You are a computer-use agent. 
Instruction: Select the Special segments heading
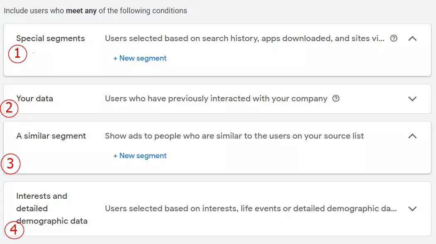tap(50, 39)
